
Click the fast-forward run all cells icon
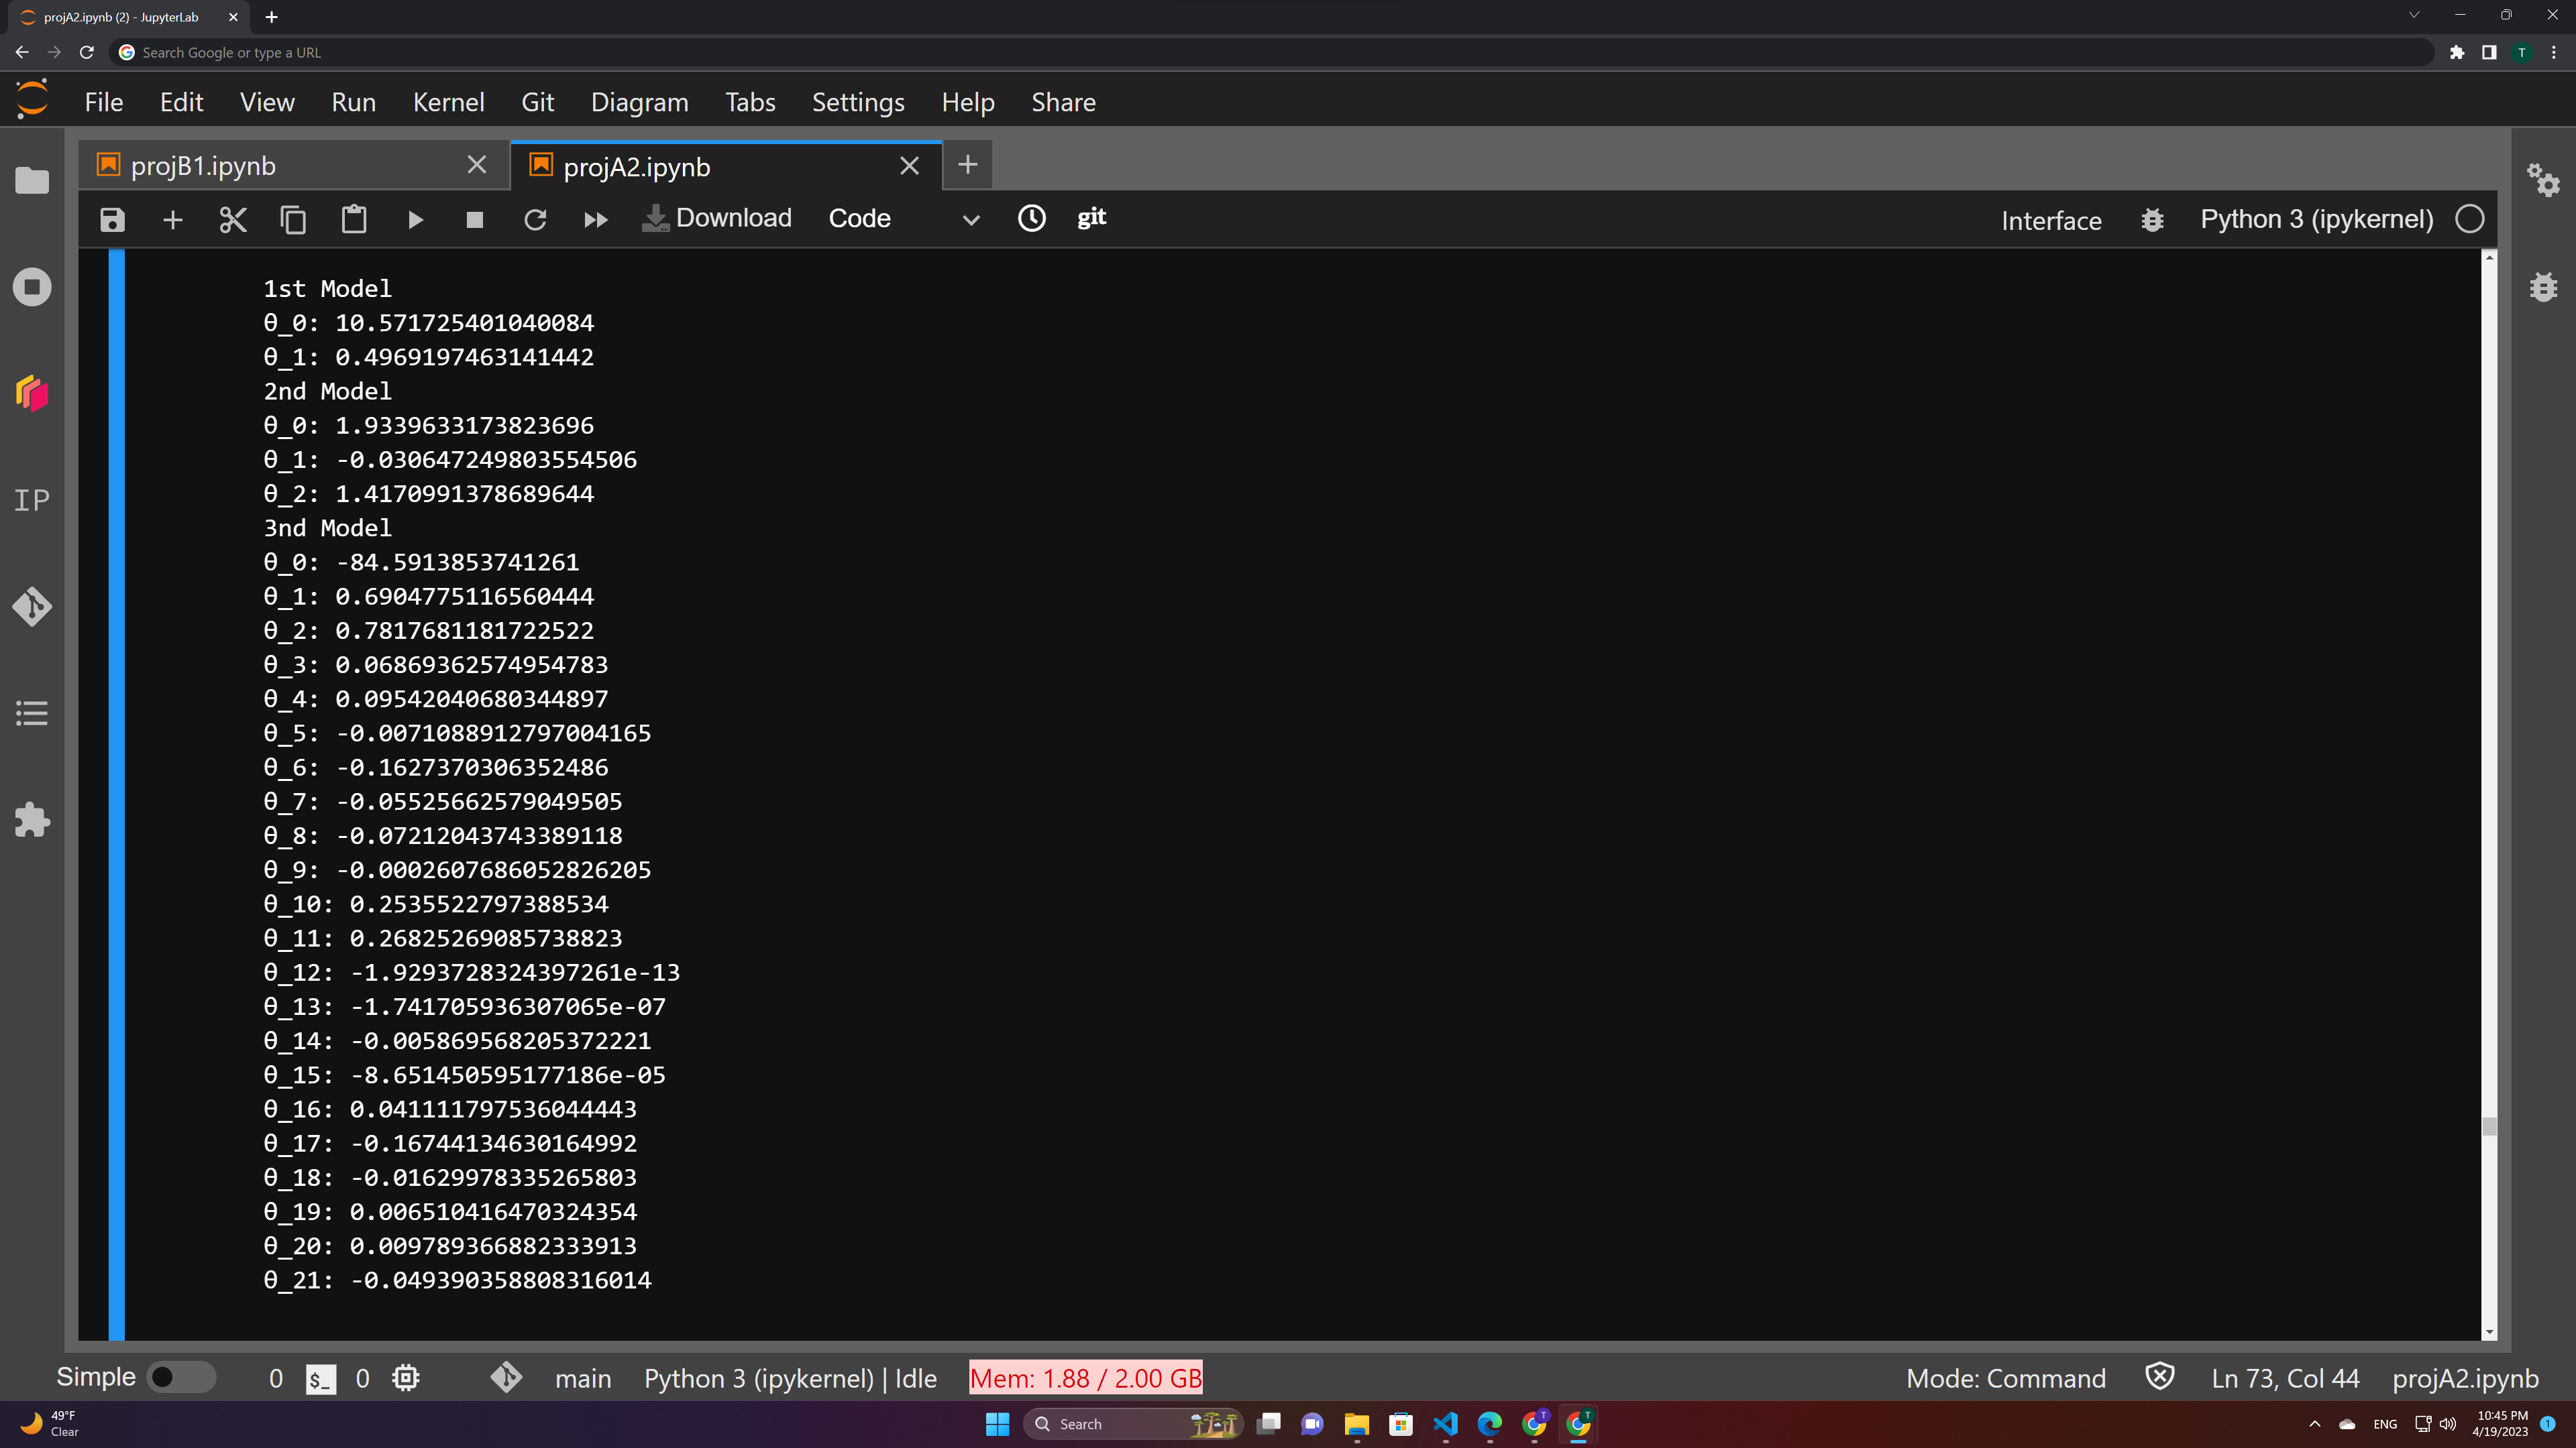click(x=595, y=219)
